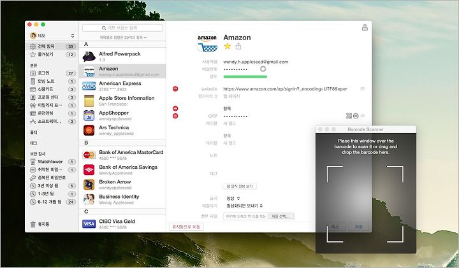Select 전체 항목 in the sidebar
Screen dimensions: 459x268
(x=52, y=46)
